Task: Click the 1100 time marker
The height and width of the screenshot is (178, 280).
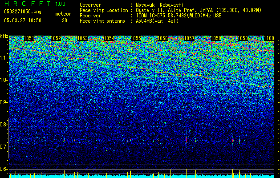Action: [269, 38]
